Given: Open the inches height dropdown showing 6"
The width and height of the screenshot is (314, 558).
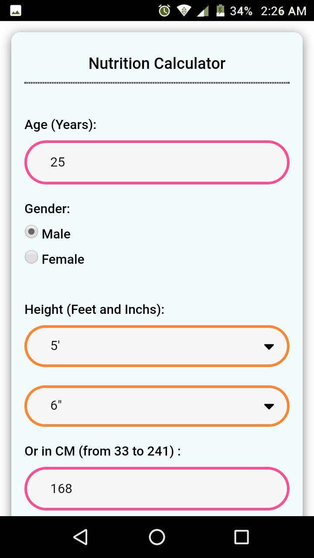Looking at the screenshot, I should 157,406.
